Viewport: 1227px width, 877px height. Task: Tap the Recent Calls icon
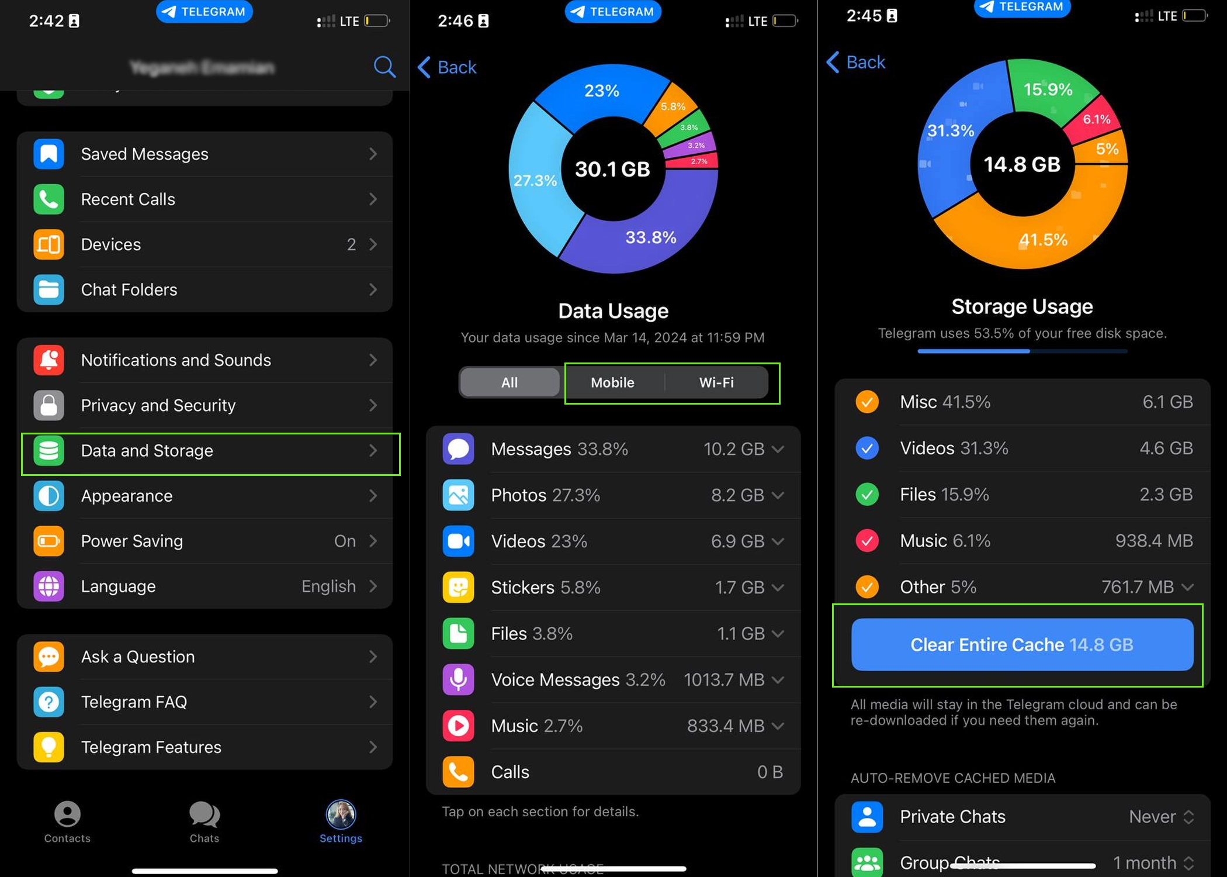(49, 199)
